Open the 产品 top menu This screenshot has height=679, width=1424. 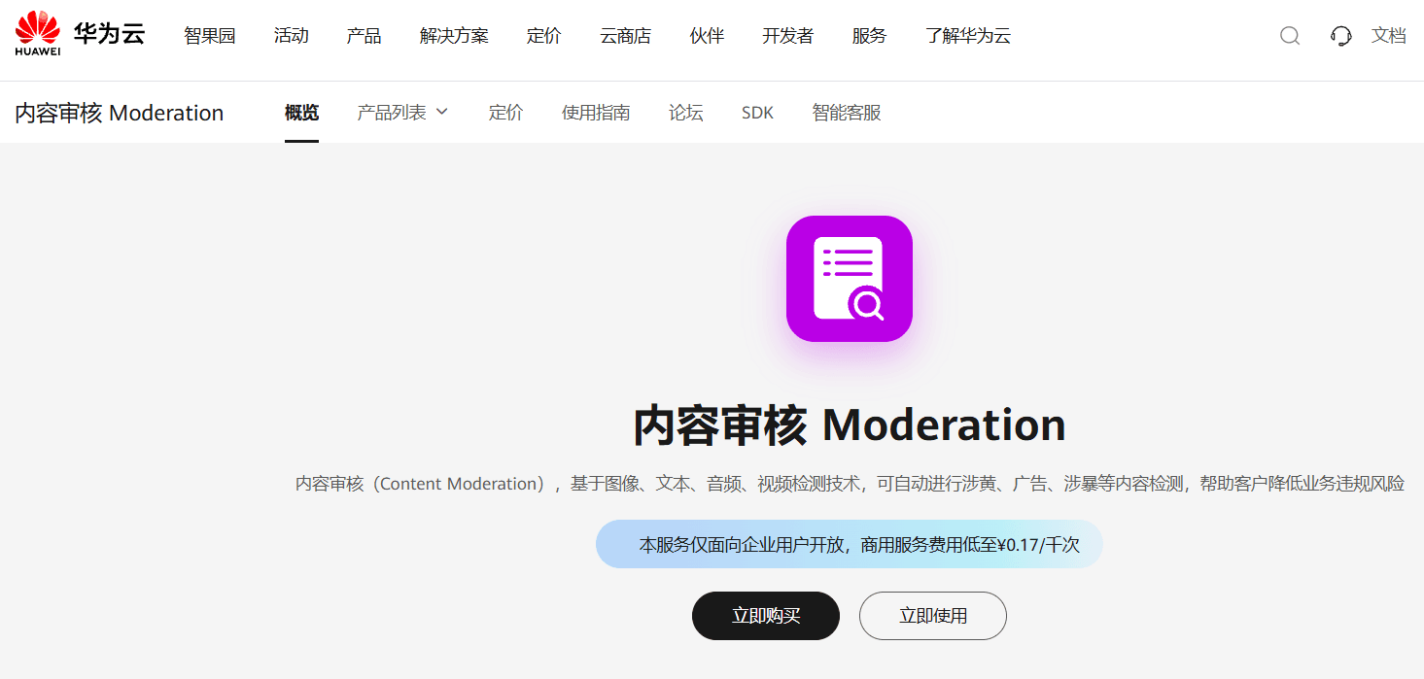[364, 36]
